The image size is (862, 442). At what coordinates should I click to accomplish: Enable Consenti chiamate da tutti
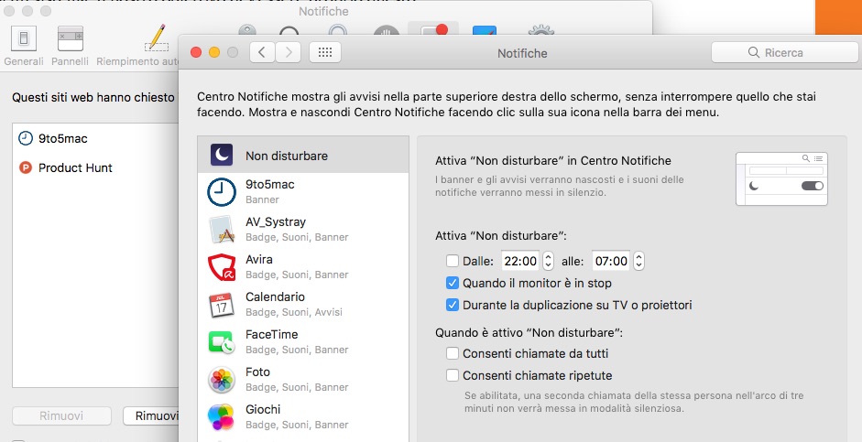452,353
